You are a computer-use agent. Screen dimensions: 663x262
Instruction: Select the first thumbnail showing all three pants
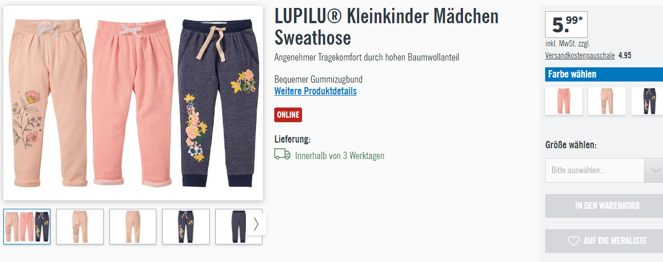tap(27, 226)
